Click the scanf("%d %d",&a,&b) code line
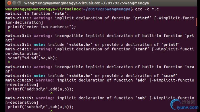Screen dimensions: 200x112 32,58
